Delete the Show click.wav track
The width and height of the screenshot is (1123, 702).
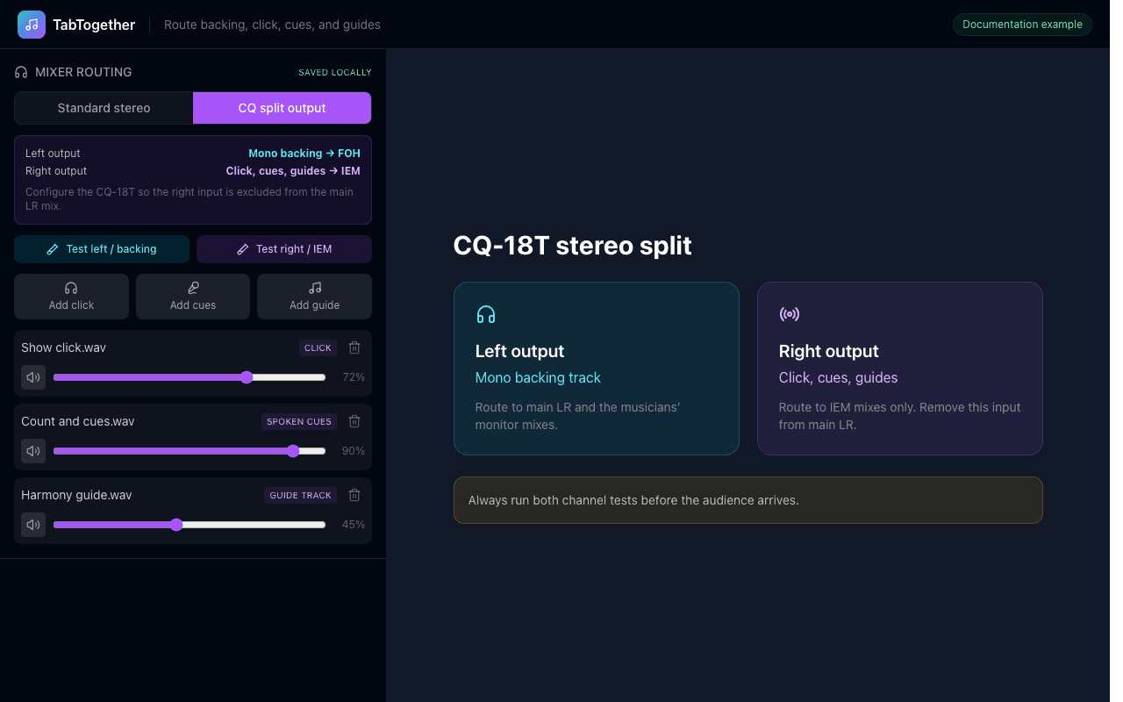pos(354,347)
